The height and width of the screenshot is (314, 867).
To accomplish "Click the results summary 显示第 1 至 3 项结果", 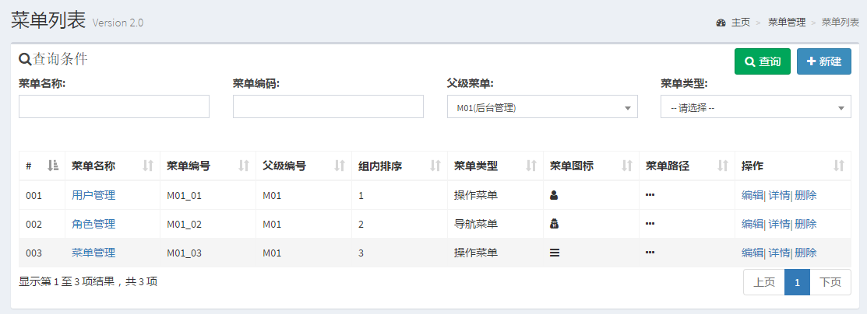I will click(x=89, y=281).
